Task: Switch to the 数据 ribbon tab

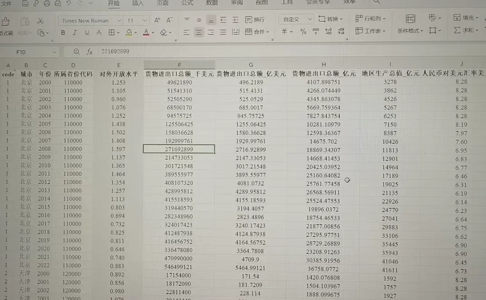Action: [x=212, y=4]
